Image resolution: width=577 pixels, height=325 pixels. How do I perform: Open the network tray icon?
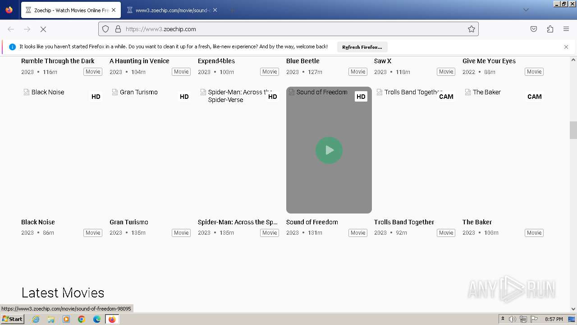tap(523, 319)
